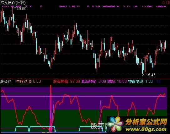
Task: Select the 深发展A (日线) chart title
Action: [13, 3]
